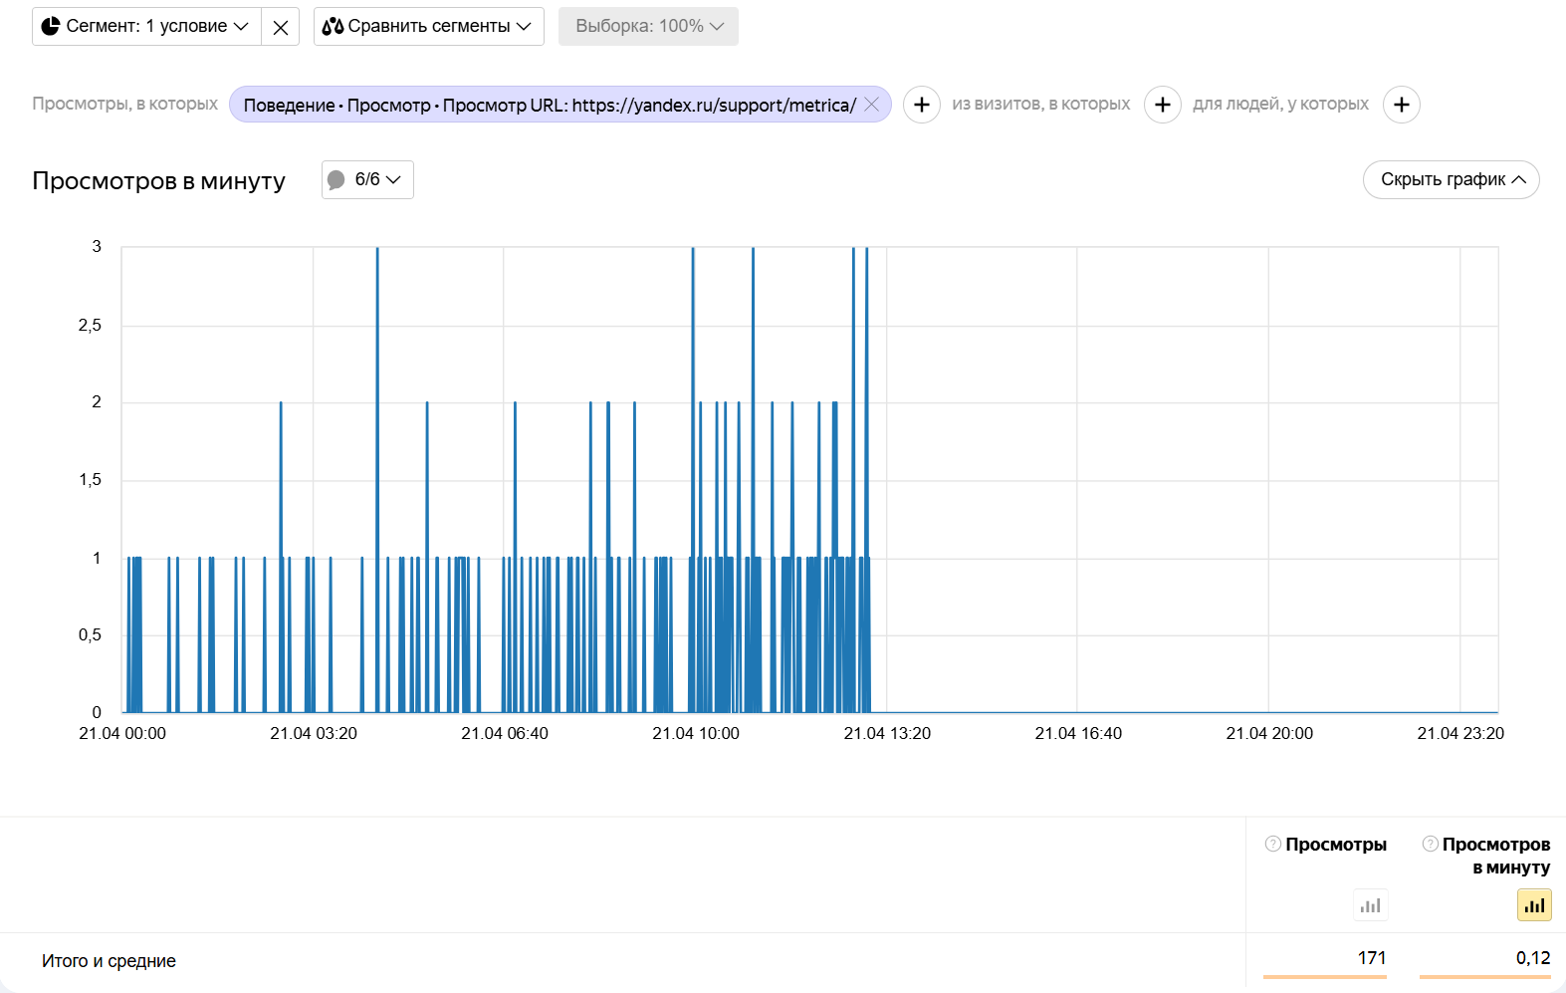The height and width of the screenshot is (993, 1566).
Task: Open the Сегмент: 1 условие dropdown
Action: (146, 27)
